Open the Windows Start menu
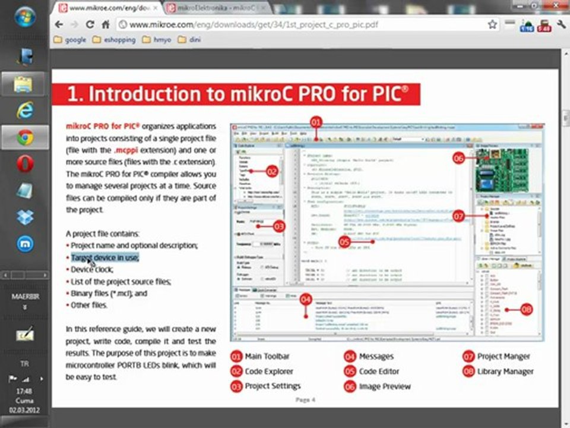 25,17
